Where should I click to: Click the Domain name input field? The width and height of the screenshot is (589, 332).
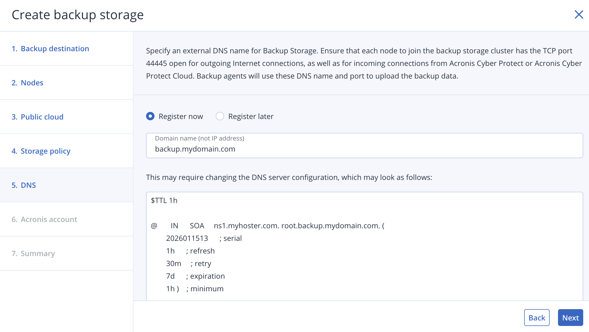tap(364, 149)
